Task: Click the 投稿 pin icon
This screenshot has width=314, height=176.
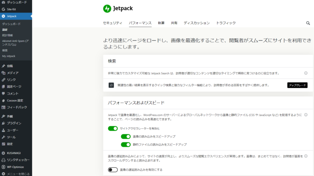Action: 4,66
